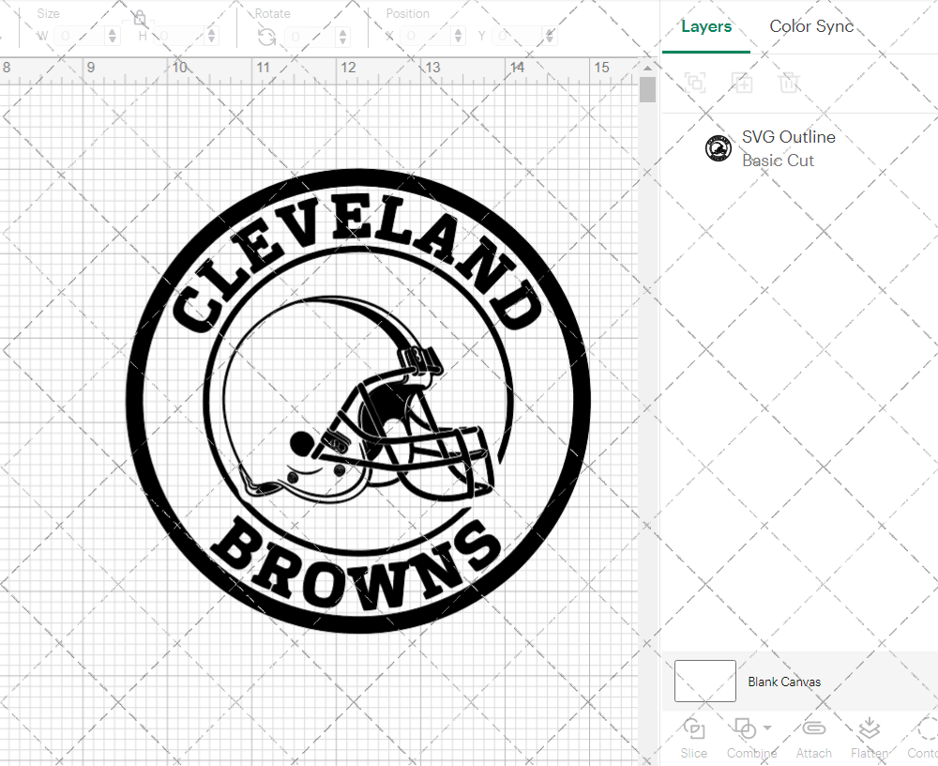This screenshot has width=938, height=766.
Task: Click the Combine tool icon
Action: 746,729
